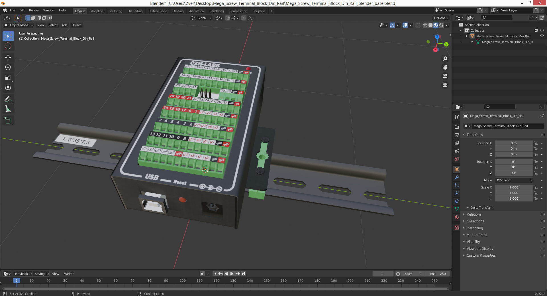Viewport: 547px width, 296px height.
Task: Toggle proportional editing button
Action: [x=244, y=18]
